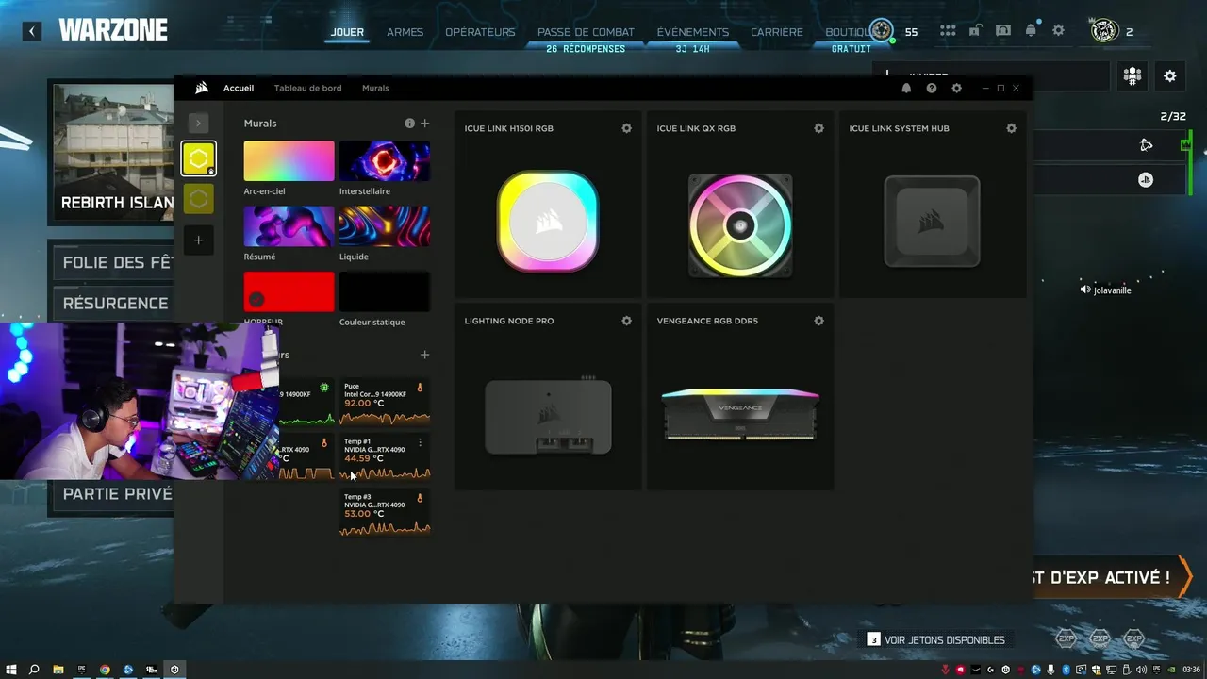Open iCUE notifications bell
Viewport: 1207px width, 679px height.
906,88
